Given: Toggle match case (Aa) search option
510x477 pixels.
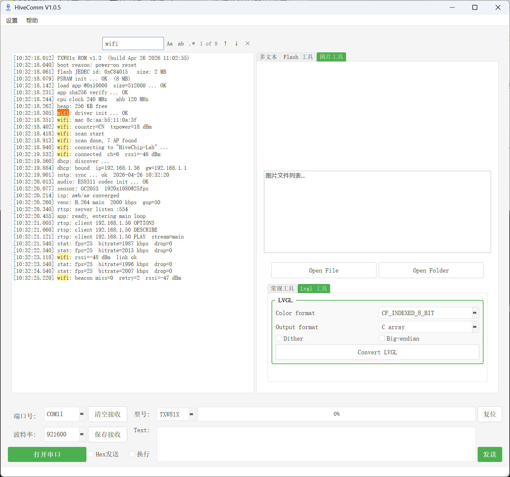Looking at the screenshot, I should click(x=169, y=44).
